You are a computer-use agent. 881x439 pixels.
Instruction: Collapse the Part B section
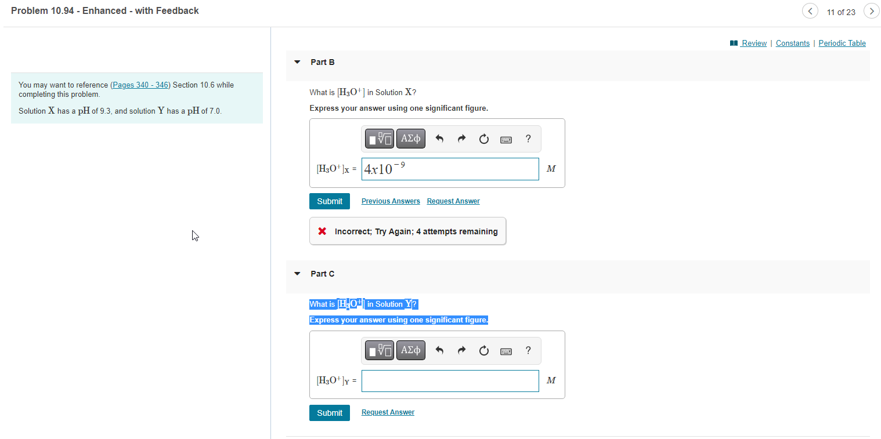coord(297,62)
